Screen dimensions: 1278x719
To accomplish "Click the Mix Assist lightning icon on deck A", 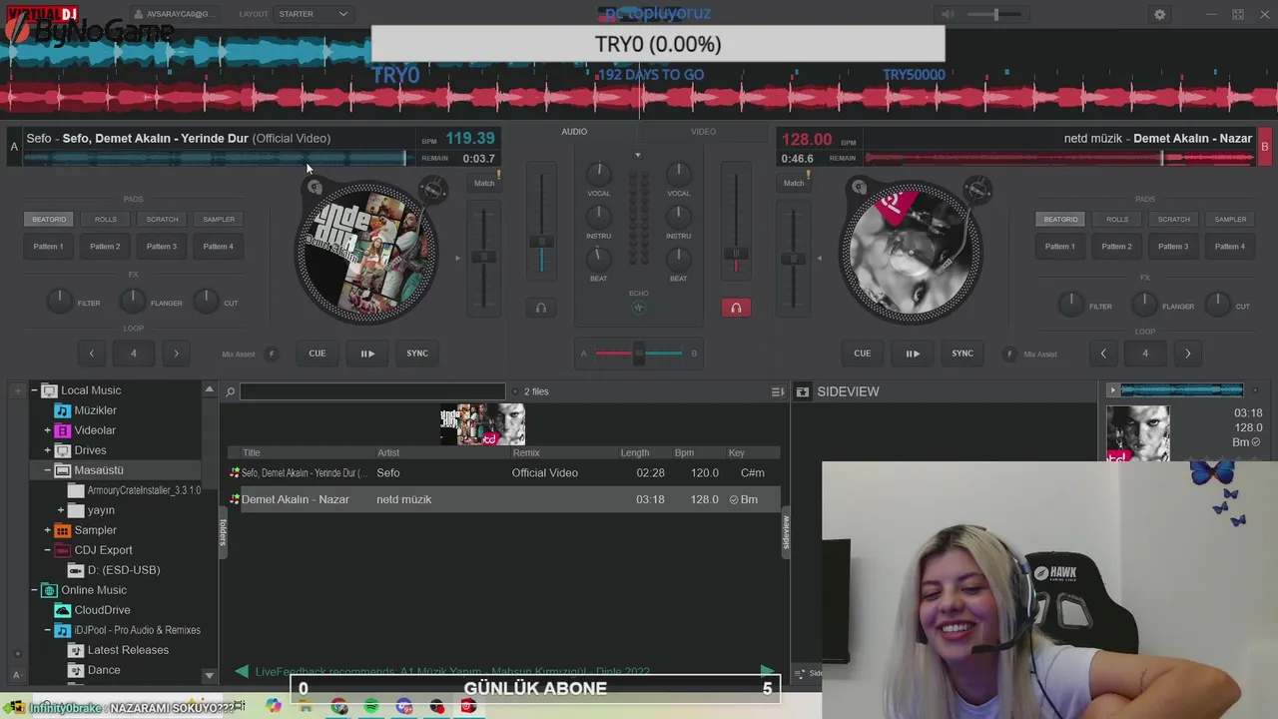I will [x=271, y=354].
